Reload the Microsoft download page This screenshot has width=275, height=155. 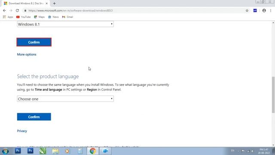pyautogui.click(x=17, y=10)
